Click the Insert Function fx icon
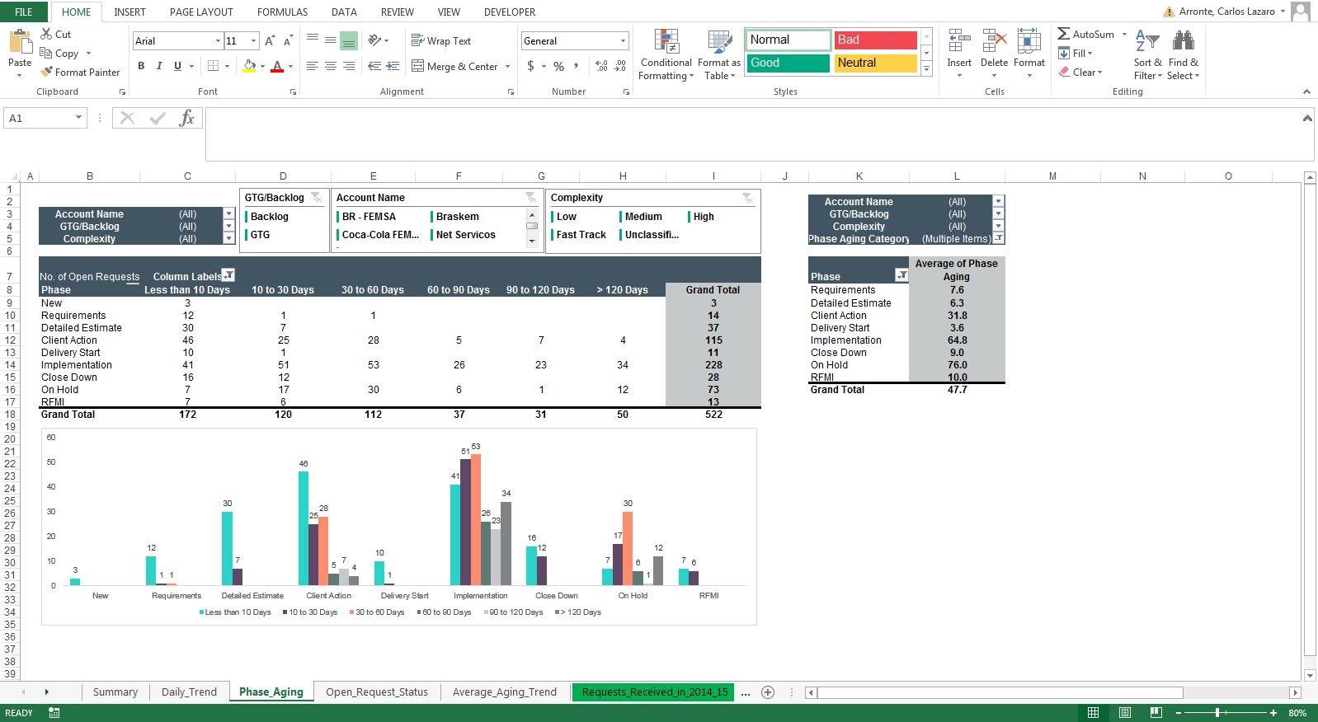Screen dimensions: 1318x722 187,118
